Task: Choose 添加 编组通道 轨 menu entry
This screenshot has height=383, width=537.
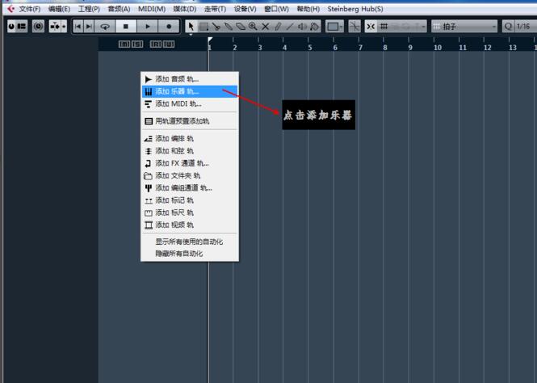Action: pos(190,188)
